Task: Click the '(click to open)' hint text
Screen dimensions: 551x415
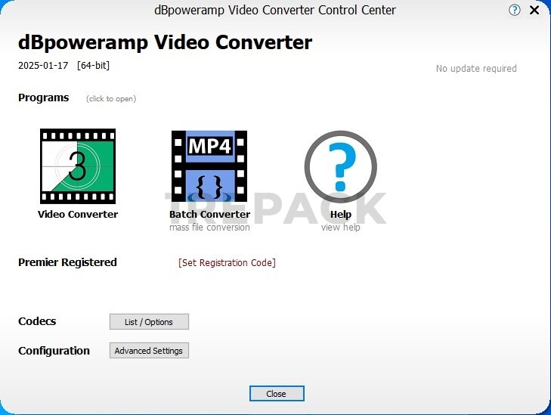Action: [x=111, y=99]
